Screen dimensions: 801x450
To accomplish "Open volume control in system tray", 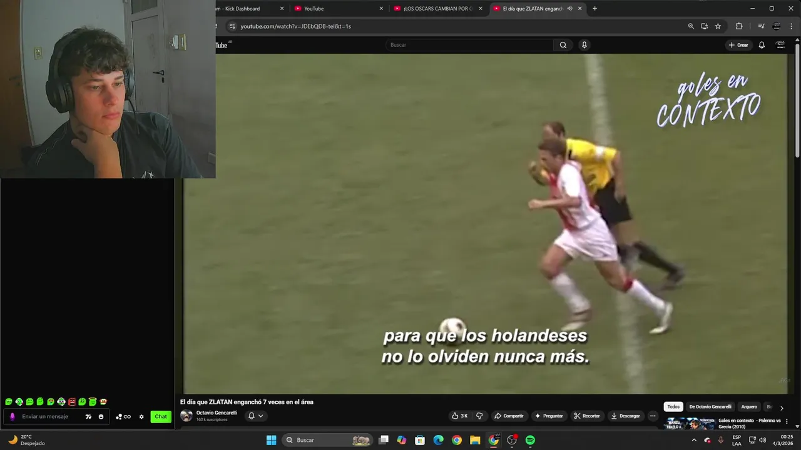I will pos(762,440).
